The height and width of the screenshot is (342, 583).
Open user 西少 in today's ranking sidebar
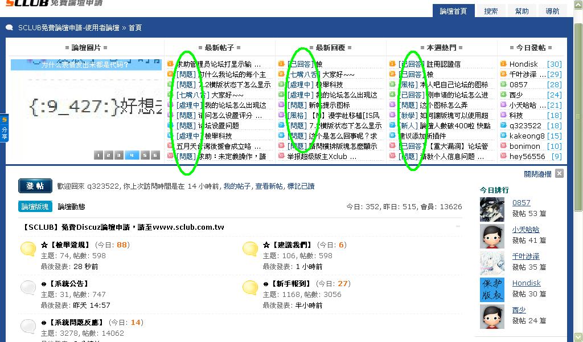519,310
